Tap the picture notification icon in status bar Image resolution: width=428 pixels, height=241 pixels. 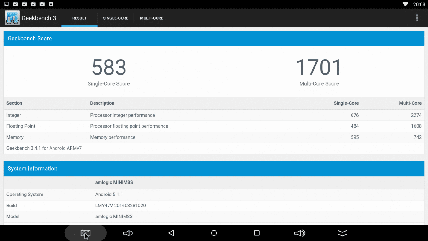pyautogui.click(x=6, y=4)
